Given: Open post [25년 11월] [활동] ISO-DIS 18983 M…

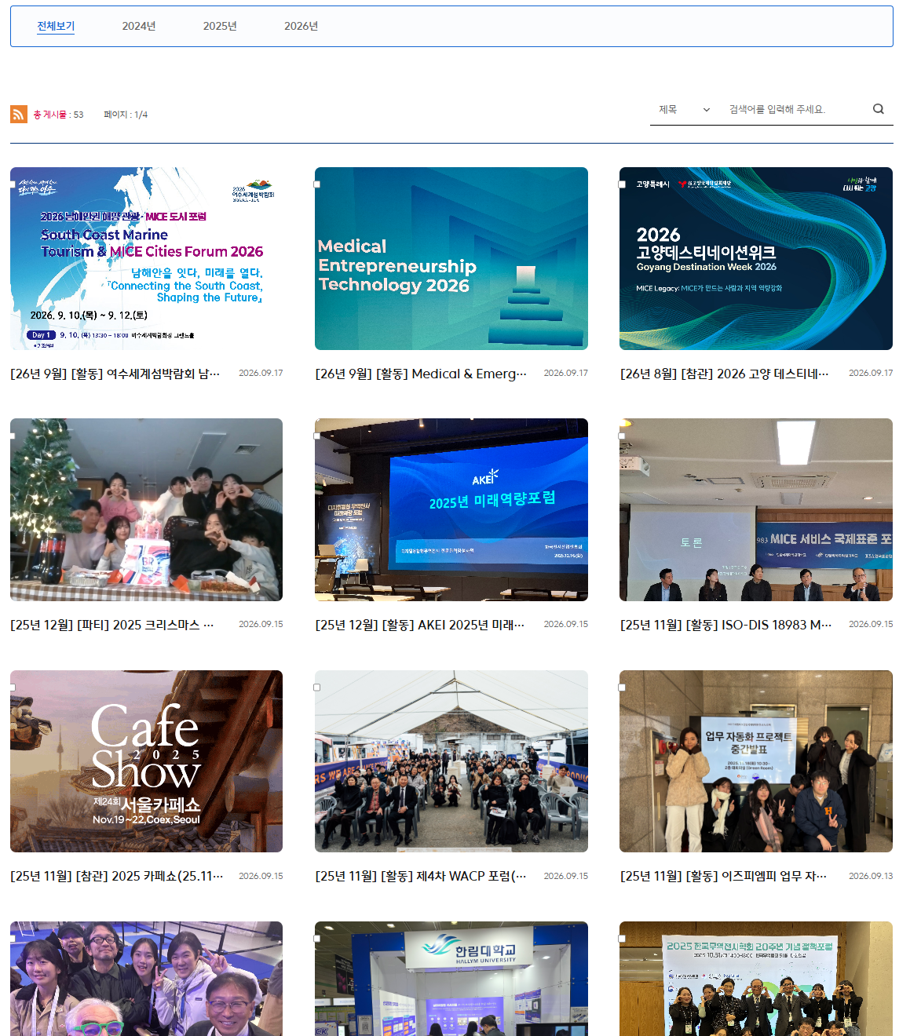Looking at the screenshot, I should pyautogui.click(x=725, y=625).
